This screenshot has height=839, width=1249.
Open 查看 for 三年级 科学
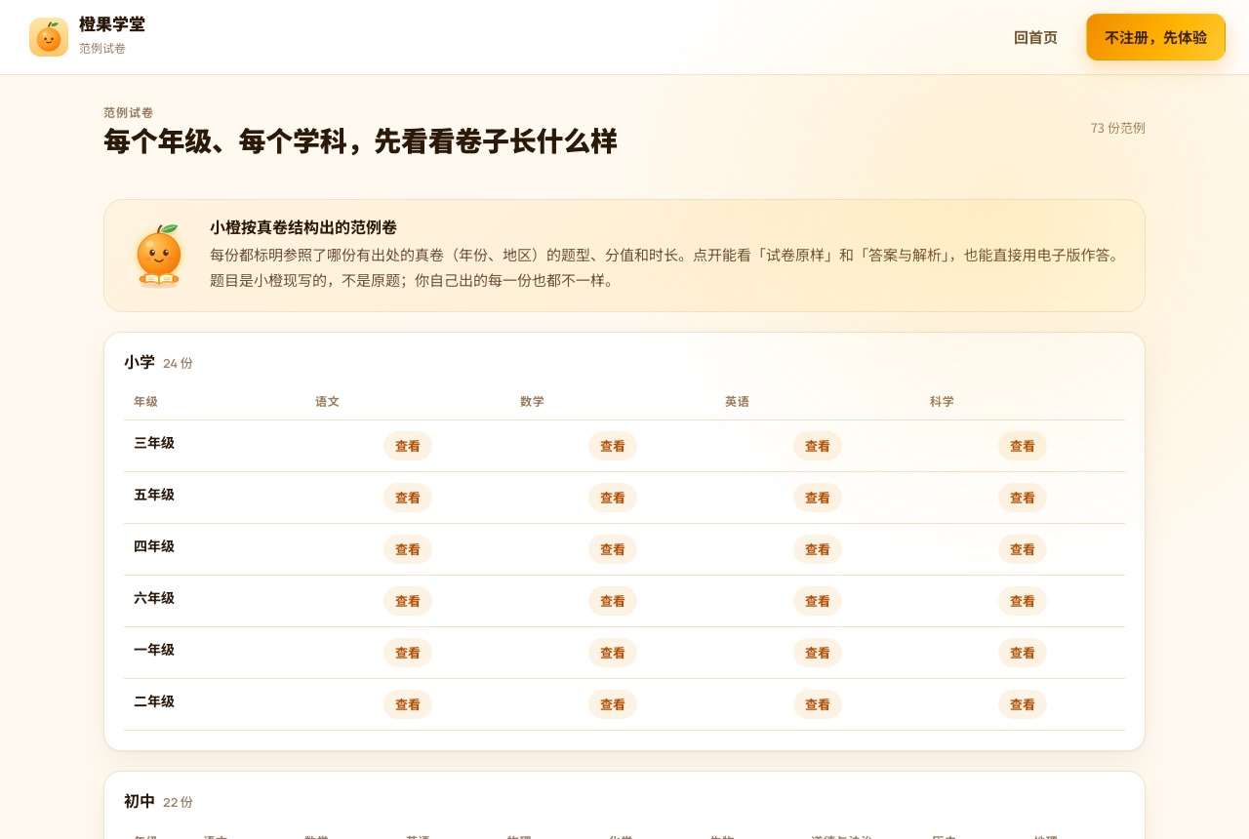(x=1023, y=446)
